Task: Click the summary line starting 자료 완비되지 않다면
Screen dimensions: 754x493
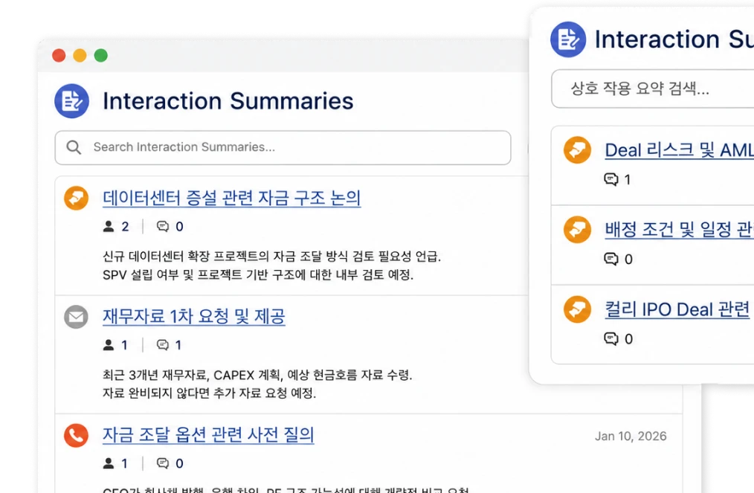Action: pyautogui.click(x=209, y=393)
